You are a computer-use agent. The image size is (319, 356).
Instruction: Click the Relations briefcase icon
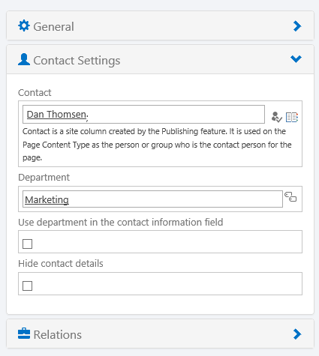pyautogui.click(x=24, y=334)
